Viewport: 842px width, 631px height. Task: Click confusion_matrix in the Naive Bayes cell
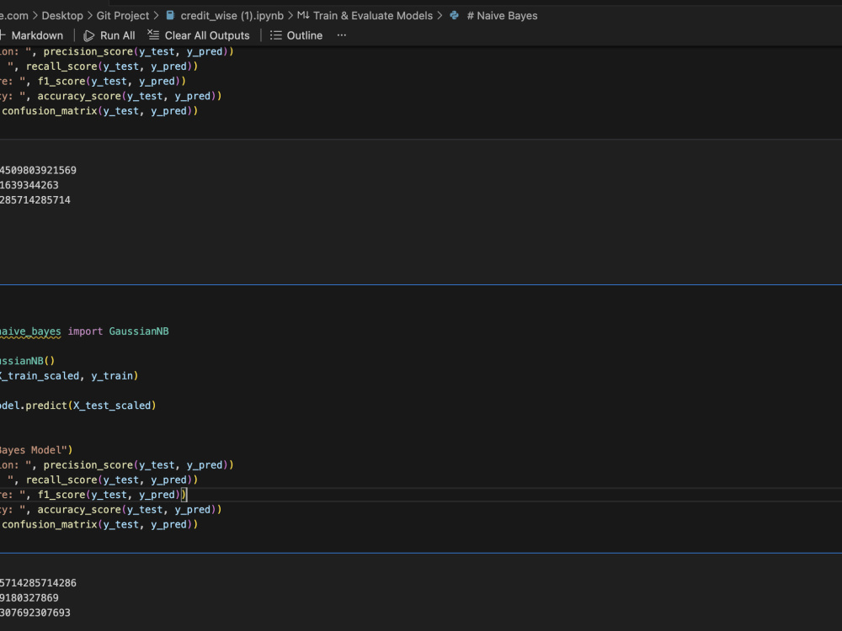(50, 524)
